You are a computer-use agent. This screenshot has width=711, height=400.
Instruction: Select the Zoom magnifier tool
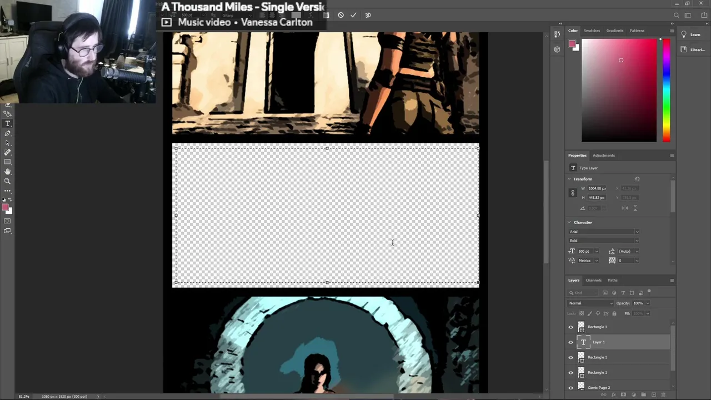(8, 181)
